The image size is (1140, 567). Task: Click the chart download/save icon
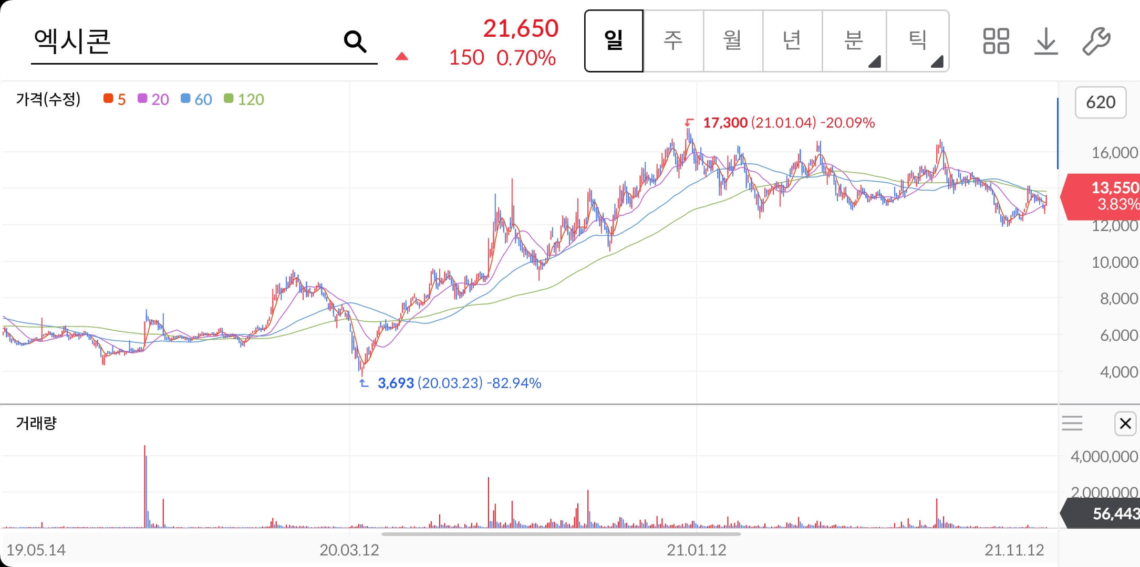1046,41
